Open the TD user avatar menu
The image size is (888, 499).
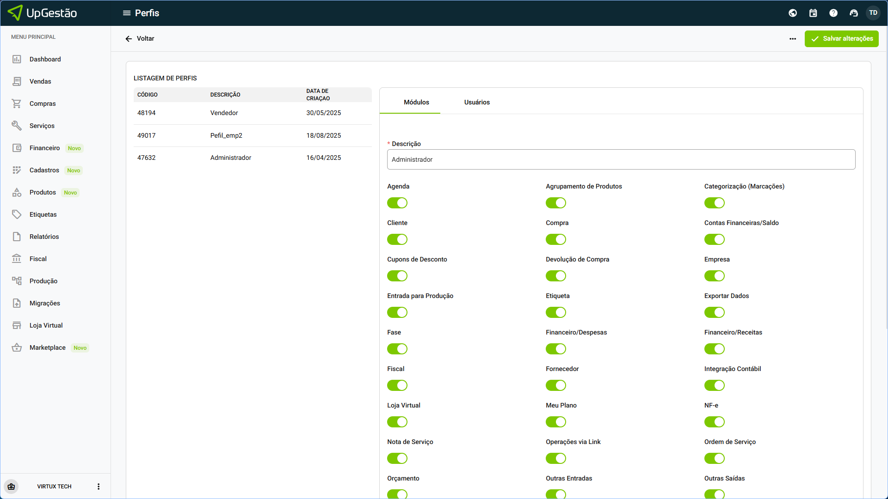tap(873, 13)
